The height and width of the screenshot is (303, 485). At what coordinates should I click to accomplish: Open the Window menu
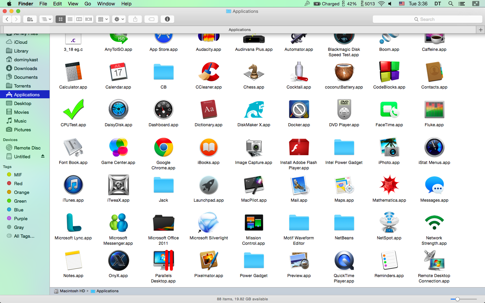pyautogui.click(x=106, y=4)
